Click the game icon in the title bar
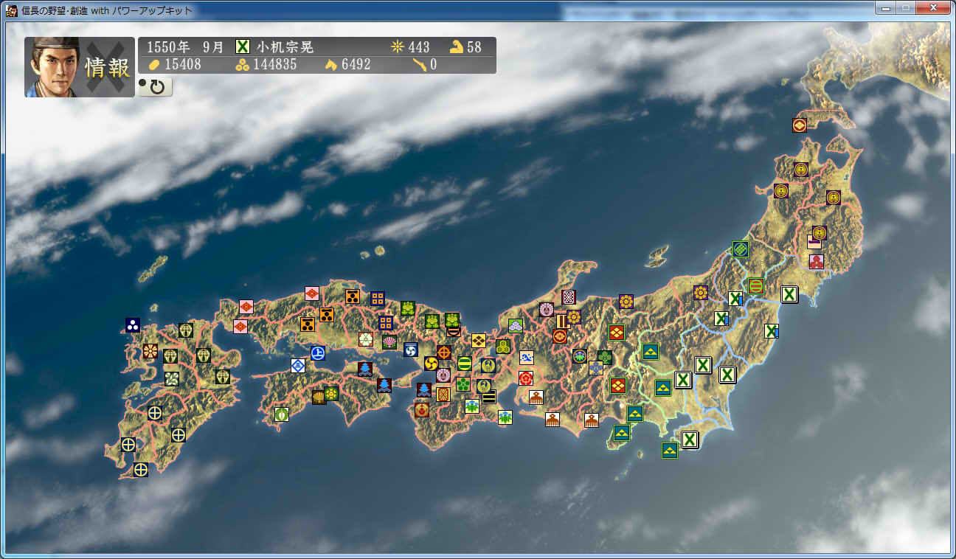956x559 pixels. [x=12, y=10]
